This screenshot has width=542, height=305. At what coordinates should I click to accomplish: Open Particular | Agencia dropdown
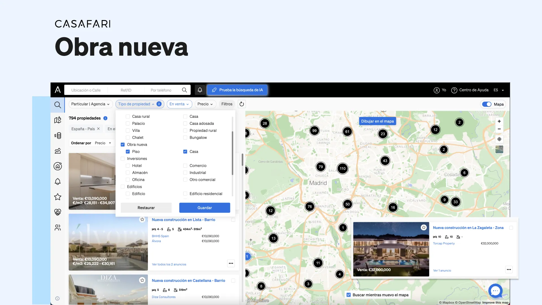[x=90, y=104]
